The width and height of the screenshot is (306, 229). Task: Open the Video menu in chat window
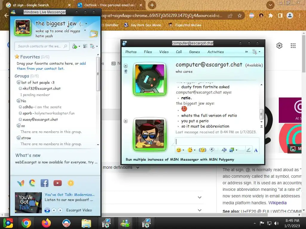[164, 52]
